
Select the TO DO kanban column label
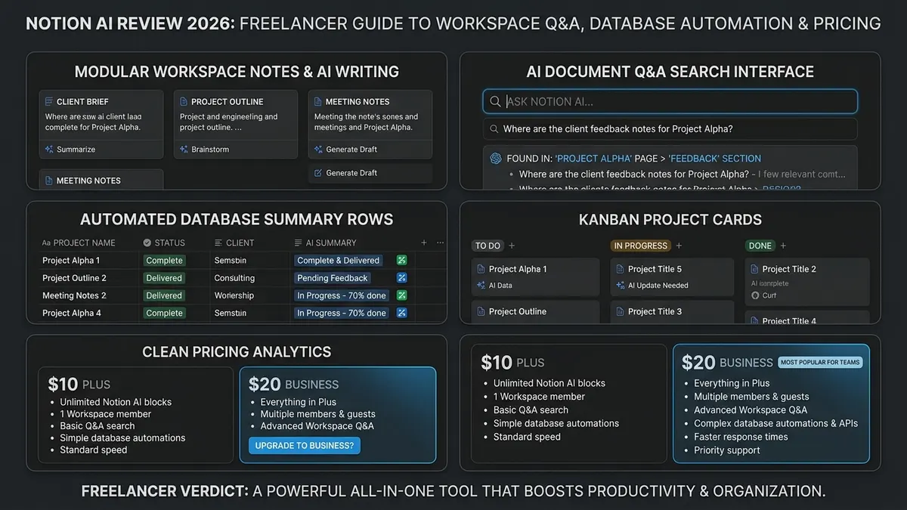tap(488, 246)
